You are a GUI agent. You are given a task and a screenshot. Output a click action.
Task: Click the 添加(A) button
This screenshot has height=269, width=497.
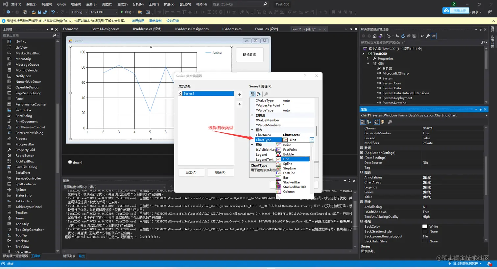pyautogui.click(x=191, y=172)
